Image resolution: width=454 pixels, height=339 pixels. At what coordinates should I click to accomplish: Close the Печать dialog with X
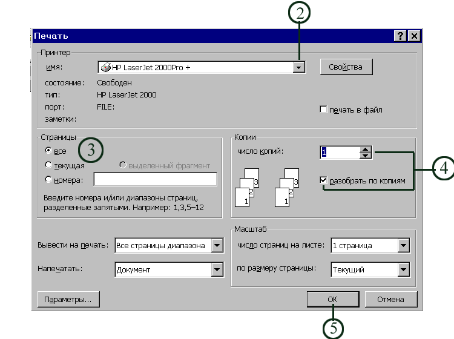pyautogui.click(x=414, y=36)
